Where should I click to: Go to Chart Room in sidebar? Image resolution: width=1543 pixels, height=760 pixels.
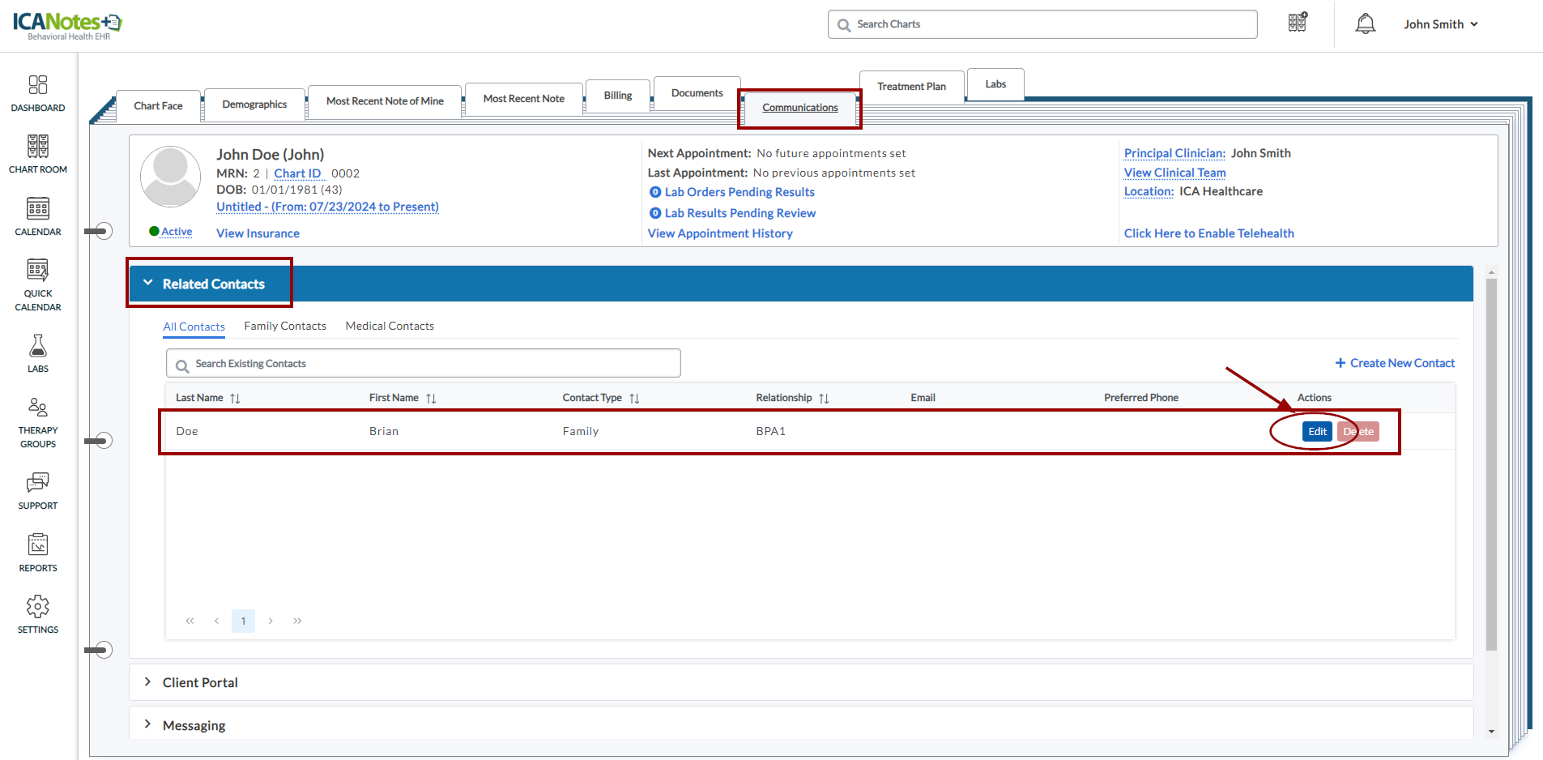coord(38,147)
